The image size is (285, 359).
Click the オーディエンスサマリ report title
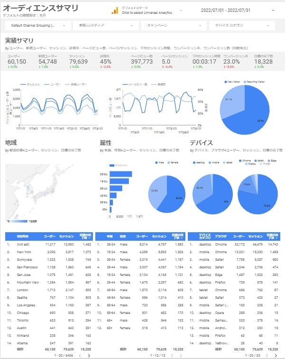[41, 8]
